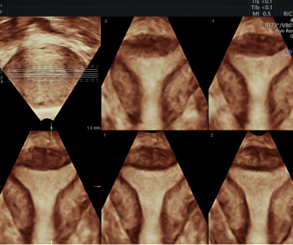Click the blue arrow above the center slice

coord(52,127)
